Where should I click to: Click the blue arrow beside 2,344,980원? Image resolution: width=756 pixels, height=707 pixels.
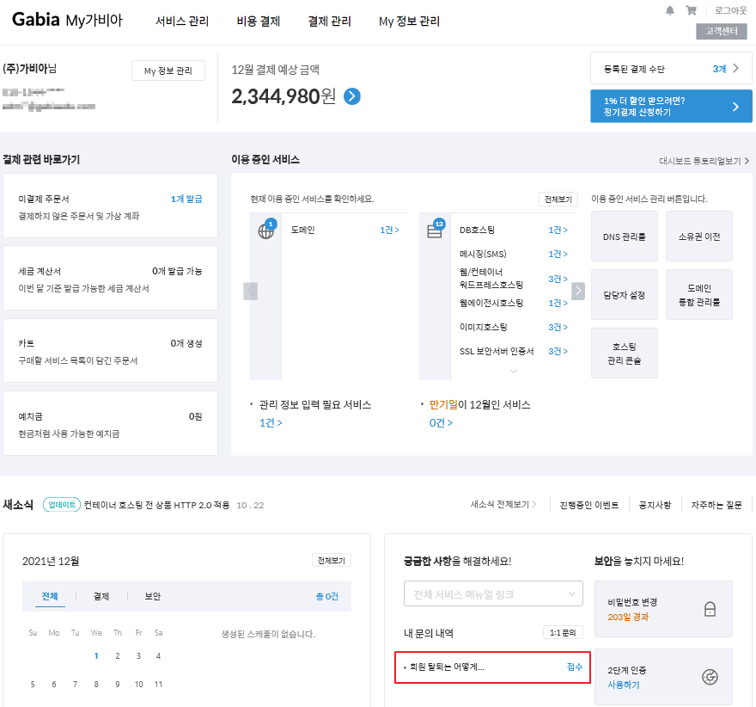point(352,96)
